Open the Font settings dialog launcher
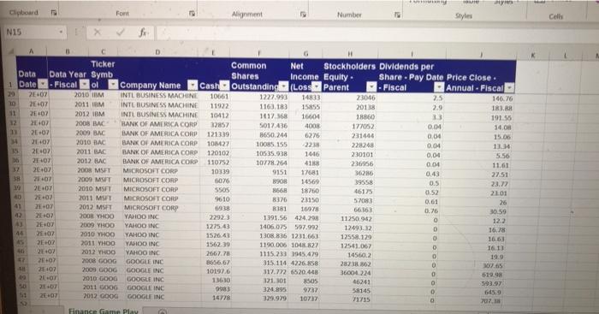 193,14
